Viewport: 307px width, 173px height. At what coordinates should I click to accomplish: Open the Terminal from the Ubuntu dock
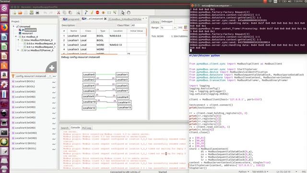[x=4, y=133]
